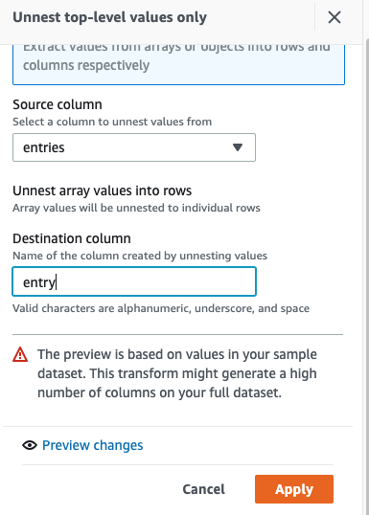Apply the unnest transform
Viewport: 369px width, 515px height.
(x=294, y=489)
